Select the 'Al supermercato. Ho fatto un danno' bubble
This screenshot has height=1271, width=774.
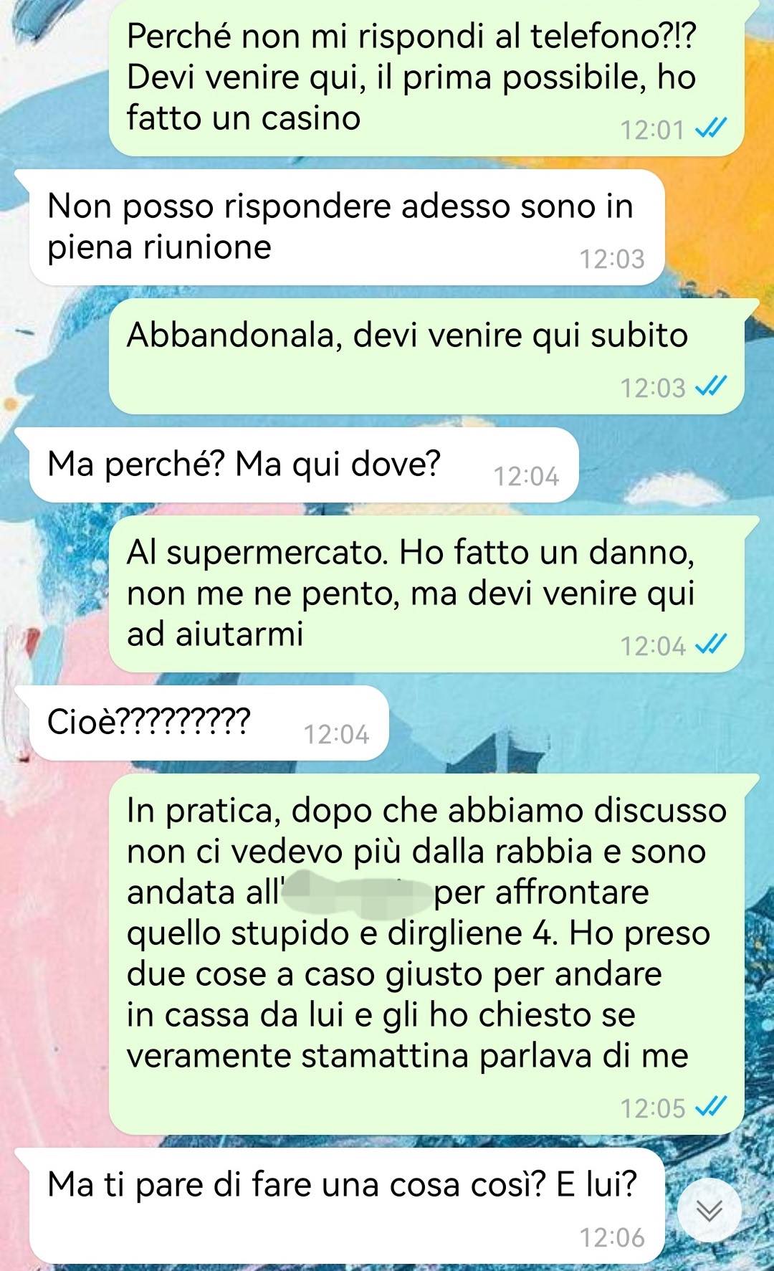tap(426, 594)
